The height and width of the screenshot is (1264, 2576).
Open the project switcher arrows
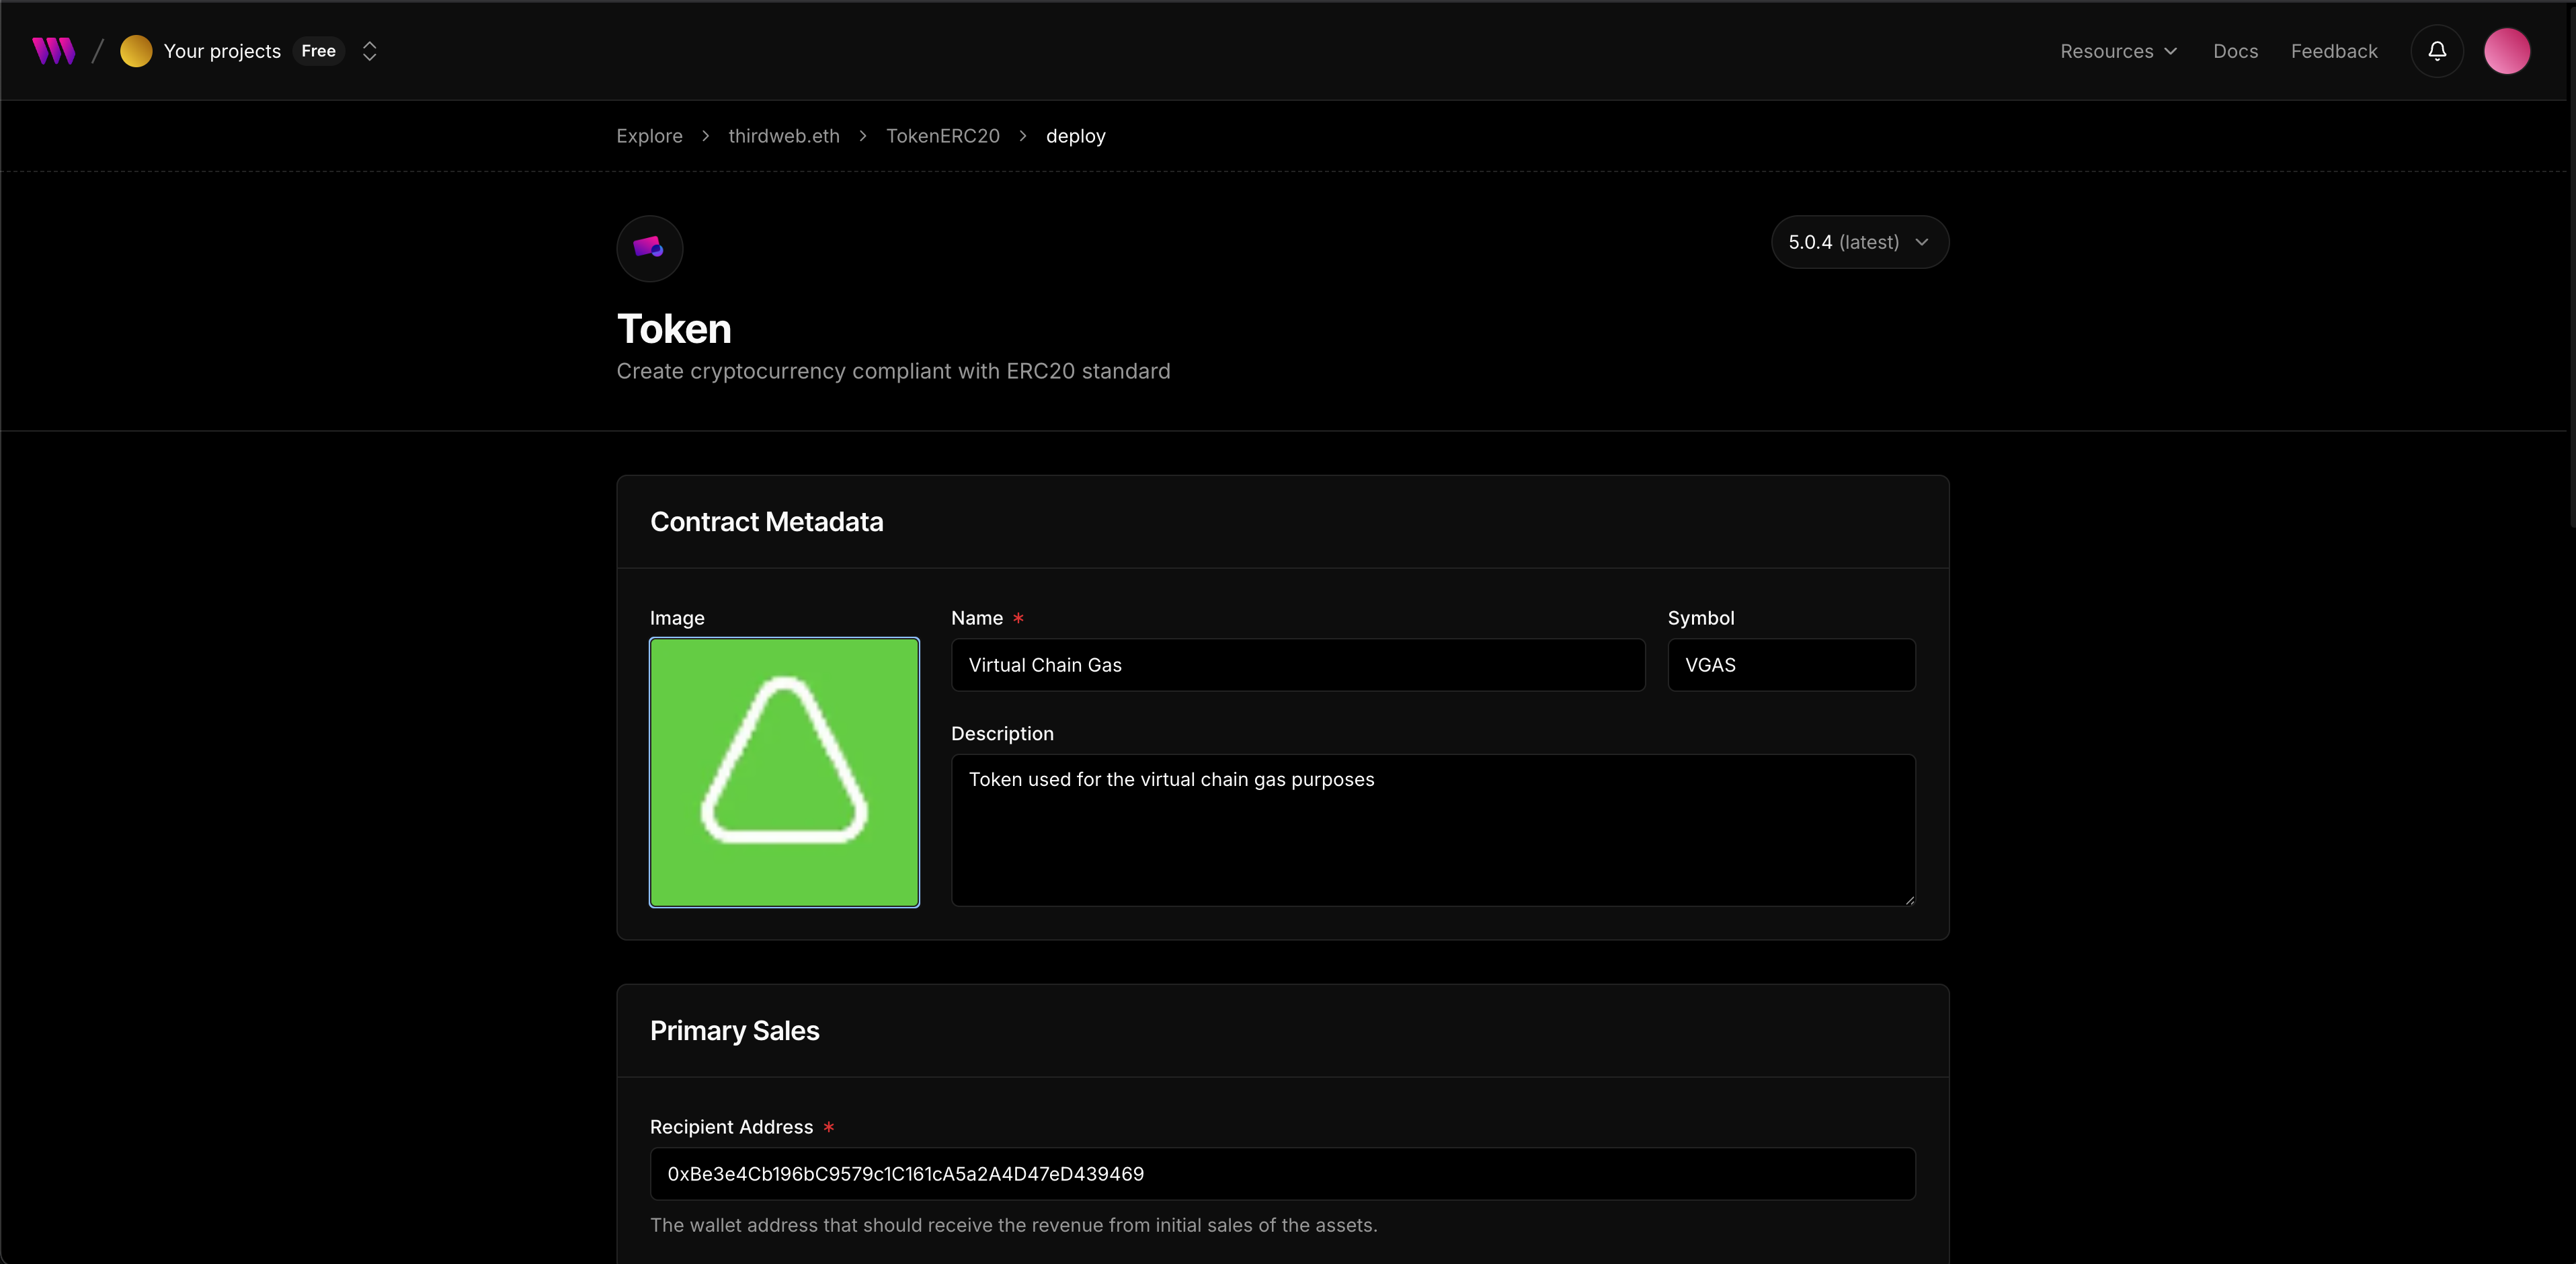pyautogui.click(x=369, y=51)
